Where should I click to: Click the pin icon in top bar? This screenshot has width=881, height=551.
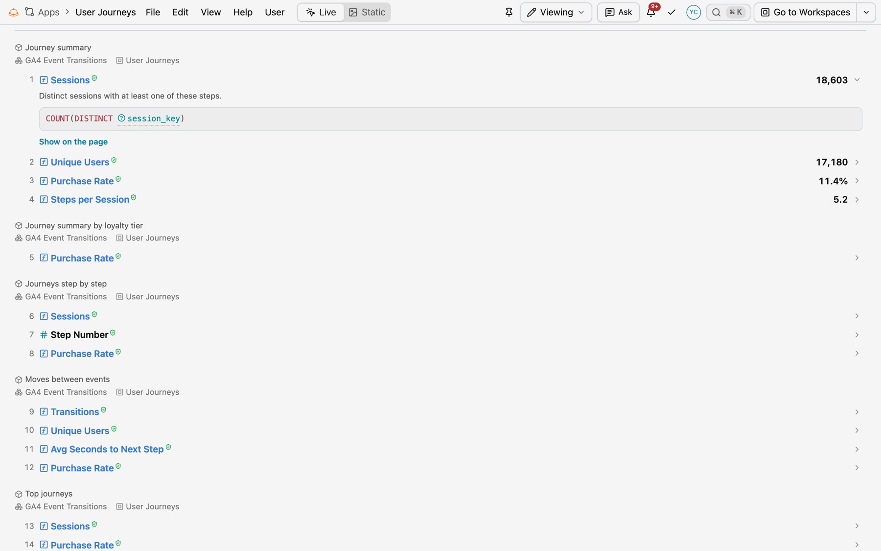[x=509, y=12]
